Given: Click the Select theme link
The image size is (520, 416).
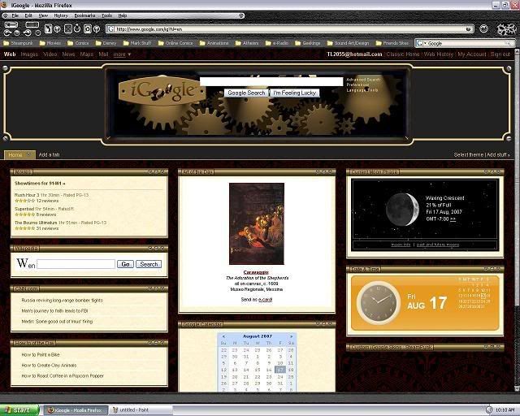Looking at the screenshot, I should [x=469, y=154].
